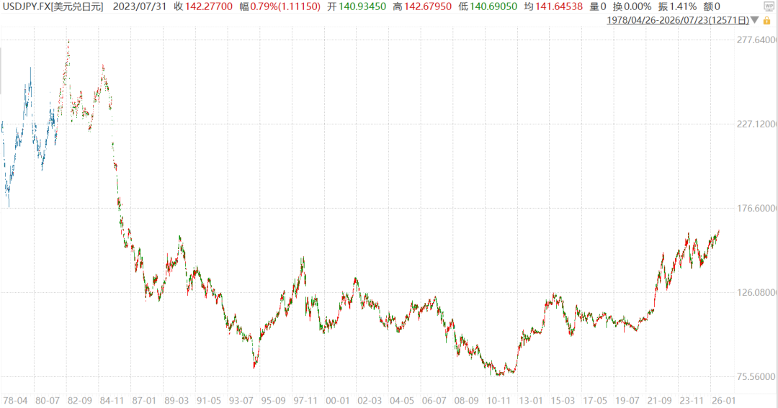The image size is (778, 408).
Task: Click the 75.56 price axis label
Action: [756, 377]
